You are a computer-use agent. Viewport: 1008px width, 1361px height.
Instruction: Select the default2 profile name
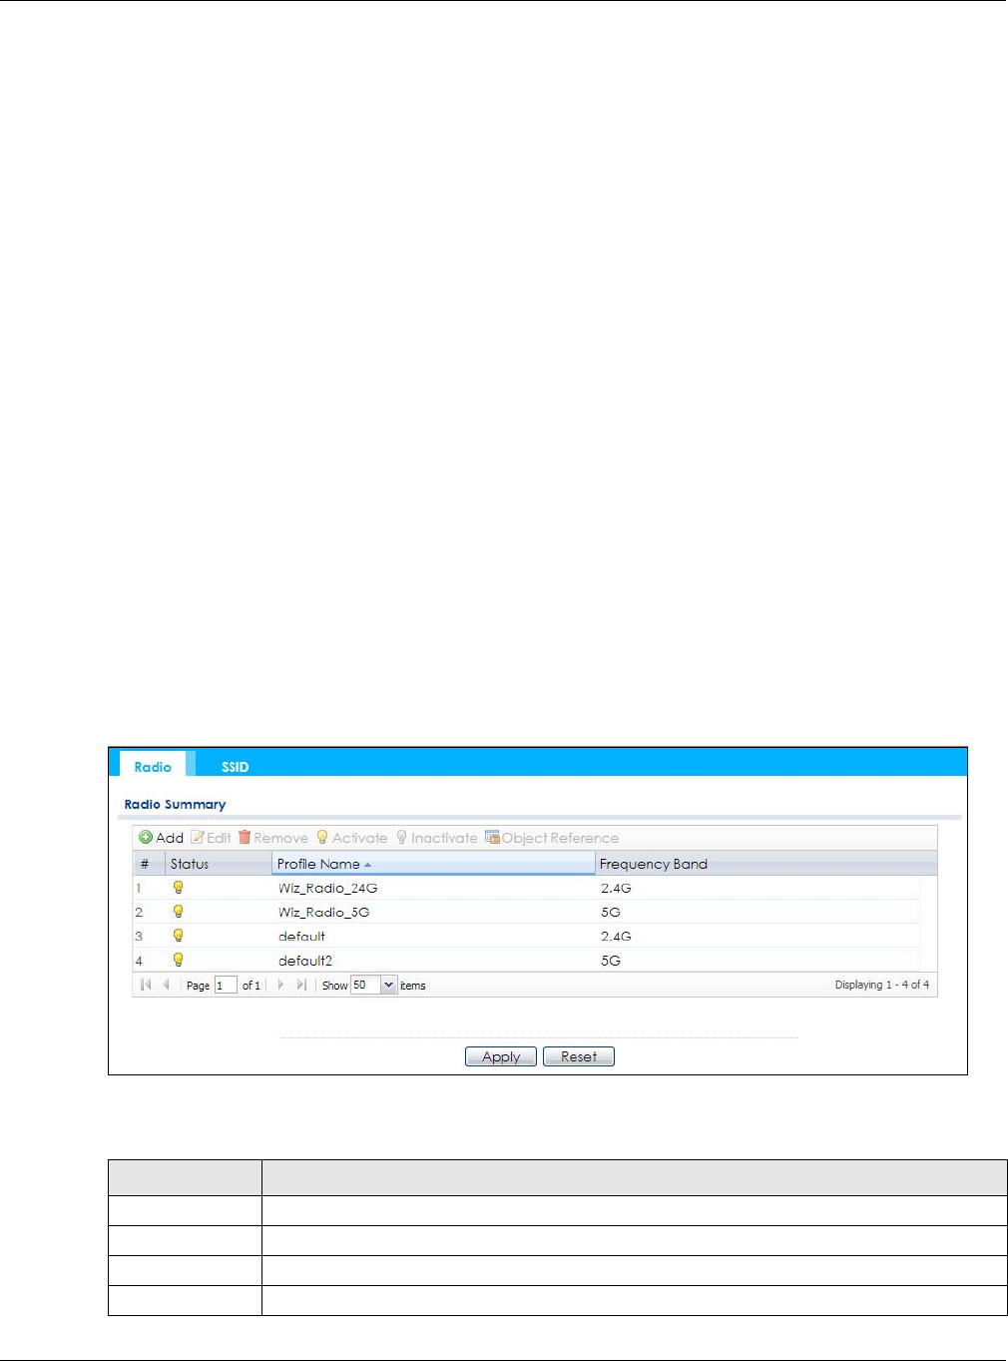coord(305,961)
